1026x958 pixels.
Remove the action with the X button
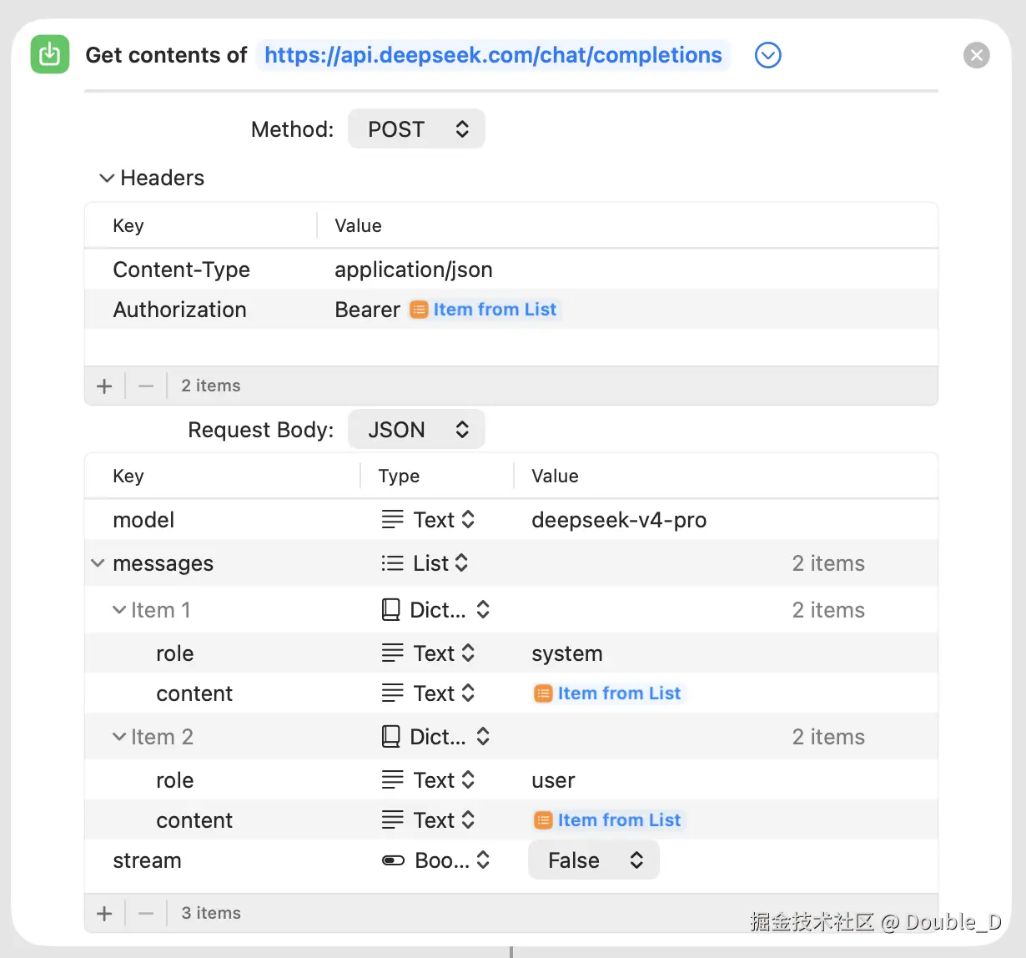(976, 55)
